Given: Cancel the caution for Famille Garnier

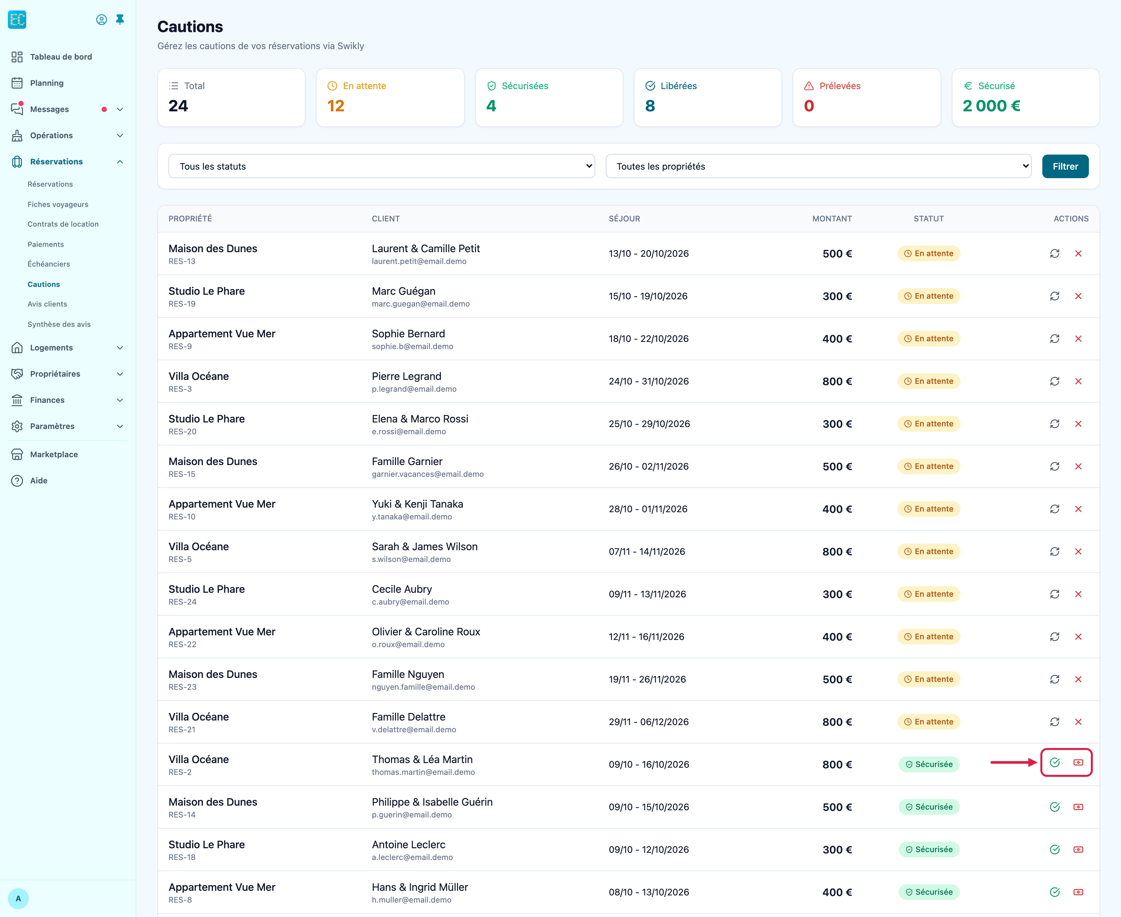Looking at the screenshot, I should [x=1078, y=466].
